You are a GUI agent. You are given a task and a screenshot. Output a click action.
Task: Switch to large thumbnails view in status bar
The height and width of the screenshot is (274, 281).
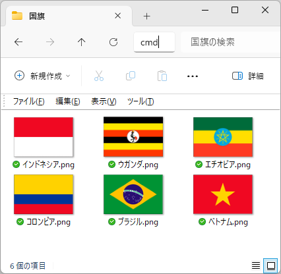(270, 266)
